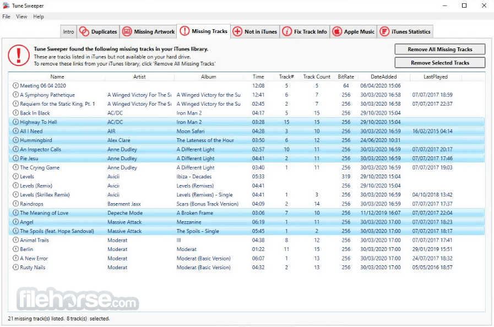The width and height of the screenshot is (494, 327).
Task: Select the Missing Tracks tab
Action: 204,31
